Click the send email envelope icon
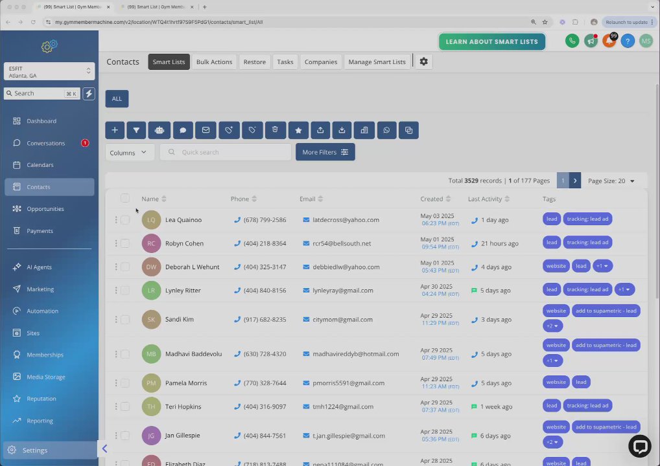660x466 pixels. click(206, 130)
